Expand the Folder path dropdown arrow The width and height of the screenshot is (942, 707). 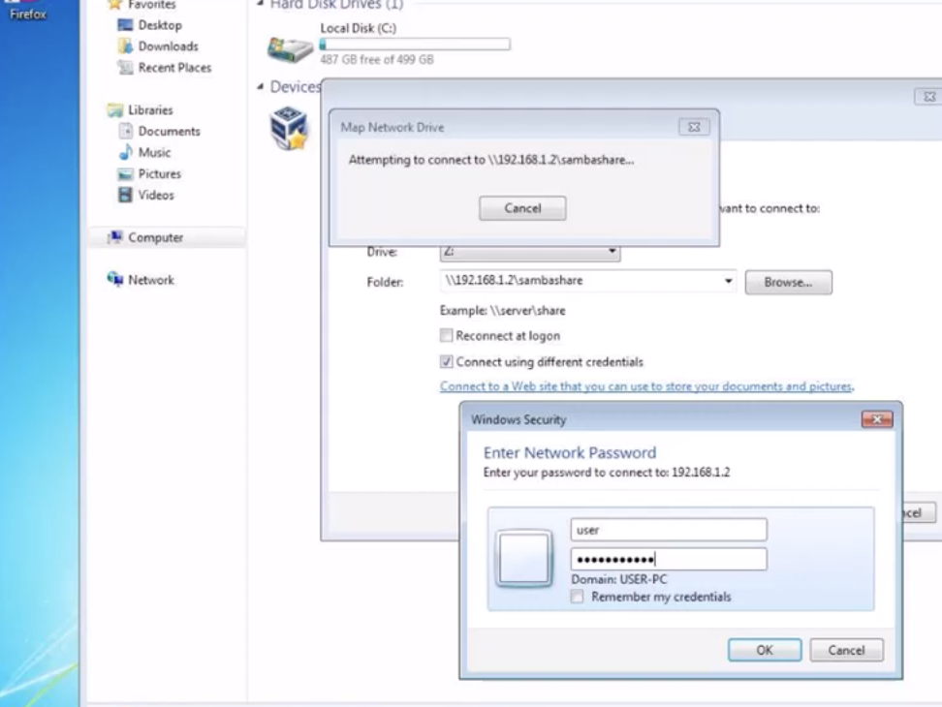tap(729, 282)
